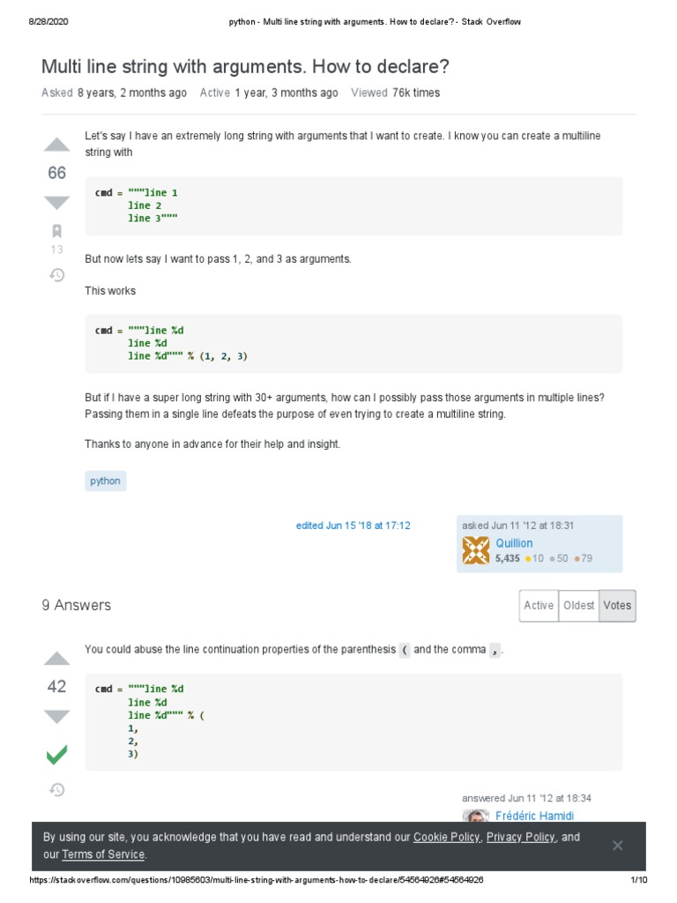This screenshot has width=677, height=903.
Task: Sort answers by Votes
Action: (617, 606)
